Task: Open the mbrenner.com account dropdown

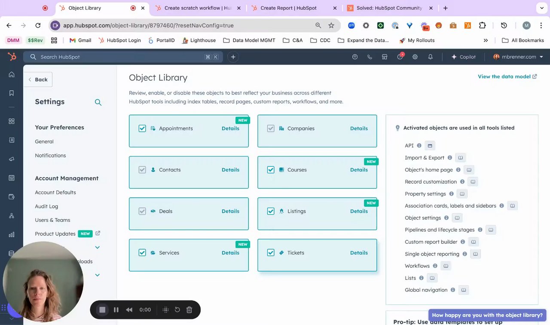Action: pos(518,57)
